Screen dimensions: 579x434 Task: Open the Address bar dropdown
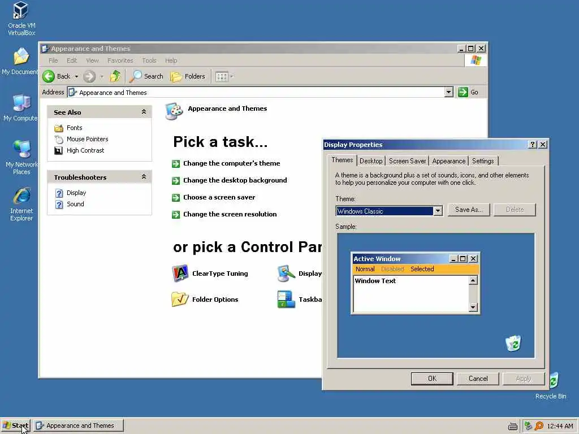coord(448,92)
